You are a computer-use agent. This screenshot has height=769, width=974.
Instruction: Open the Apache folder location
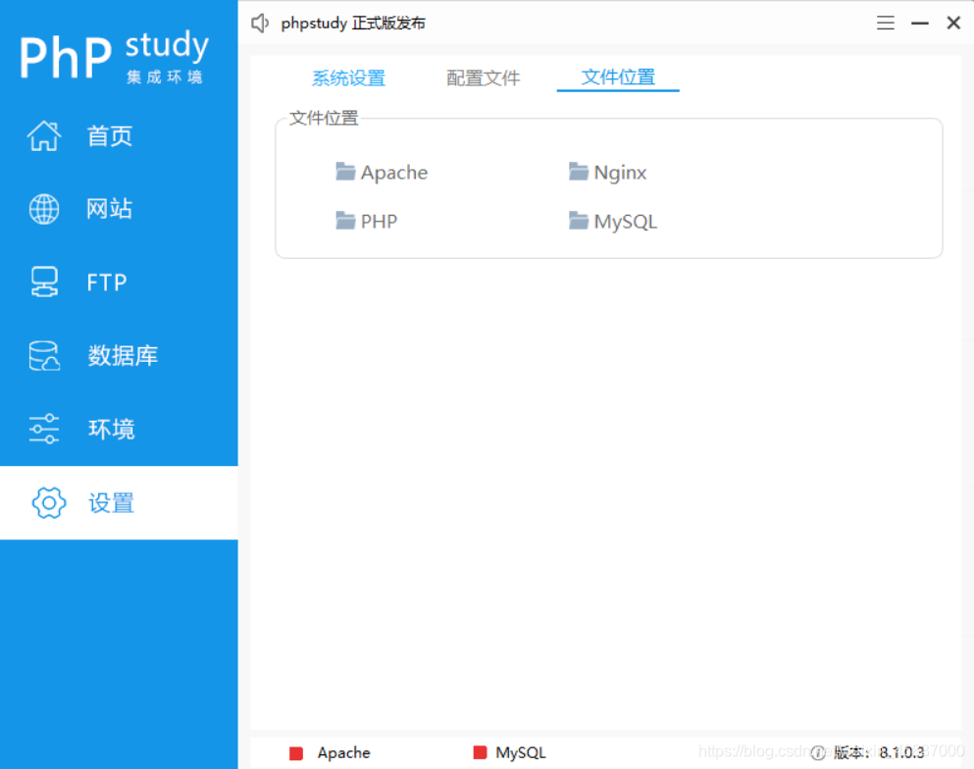coord(382,172)
